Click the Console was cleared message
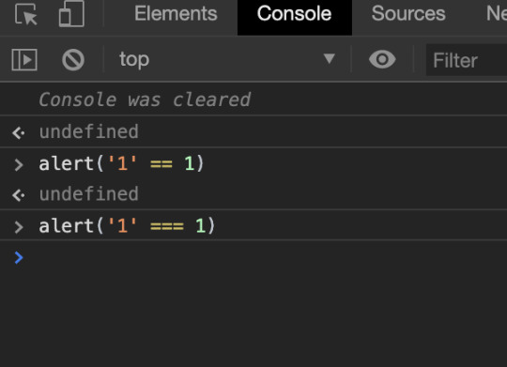The height and width of the screenshot is (367, 507). pos(145,99)
